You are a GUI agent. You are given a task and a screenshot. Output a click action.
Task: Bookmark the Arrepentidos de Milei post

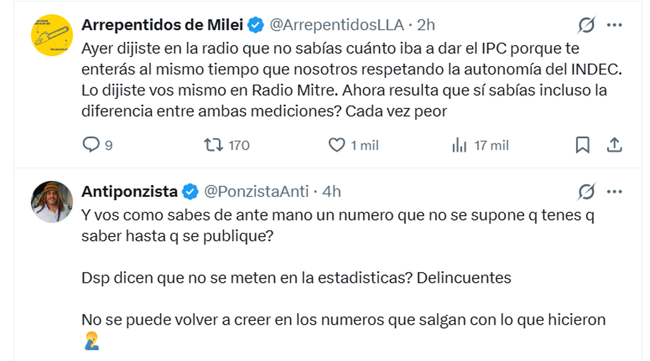click(582, 145)
